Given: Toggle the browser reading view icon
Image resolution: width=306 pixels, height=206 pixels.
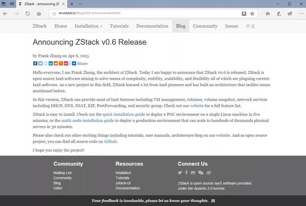Looking at the screenshot, I should click(x=244, y=14).
